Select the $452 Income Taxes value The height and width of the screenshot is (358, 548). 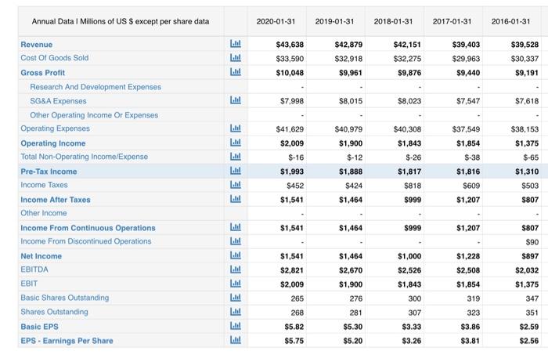[x=295, y=186]
